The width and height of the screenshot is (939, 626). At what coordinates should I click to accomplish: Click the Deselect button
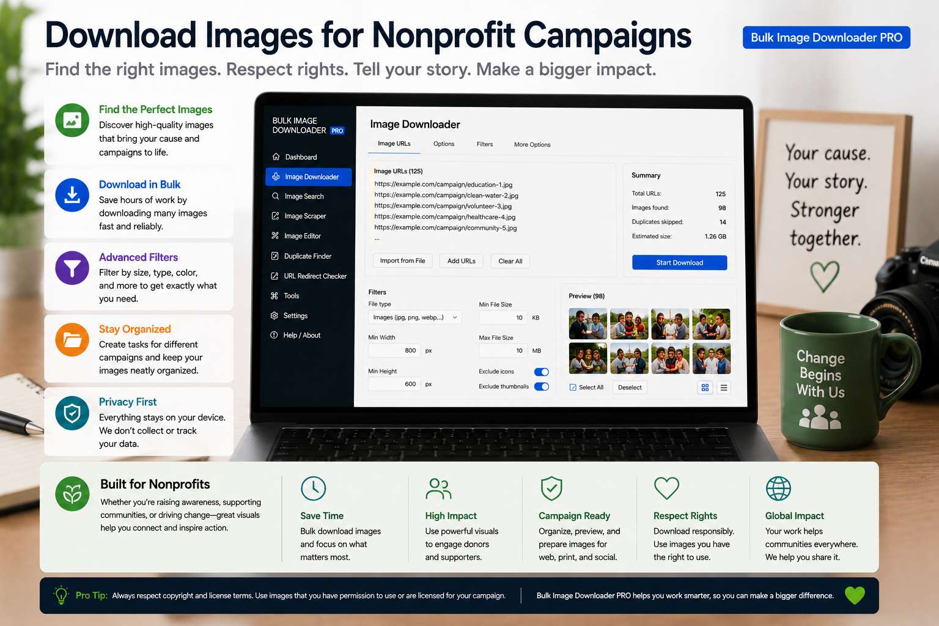click(x=630, y=388)
